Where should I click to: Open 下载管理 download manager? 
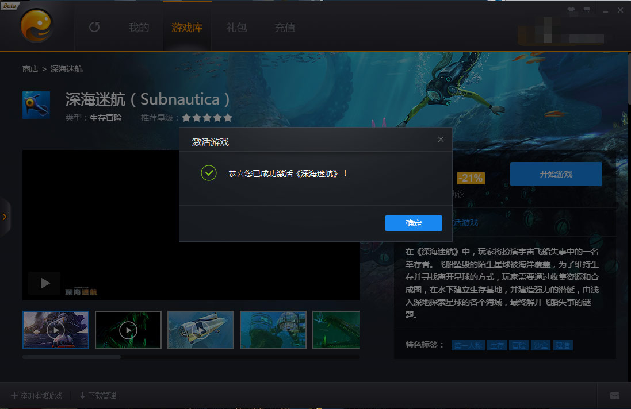pyautogui.click(x=98, y=396)
